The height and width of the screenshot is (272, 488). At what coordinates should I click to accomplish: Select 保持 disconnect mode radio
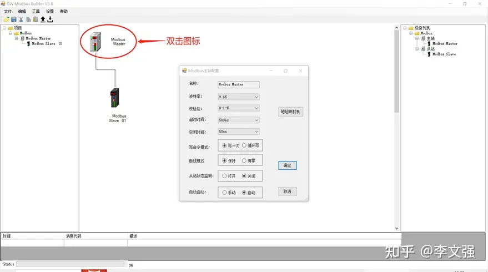coord(224,160)
